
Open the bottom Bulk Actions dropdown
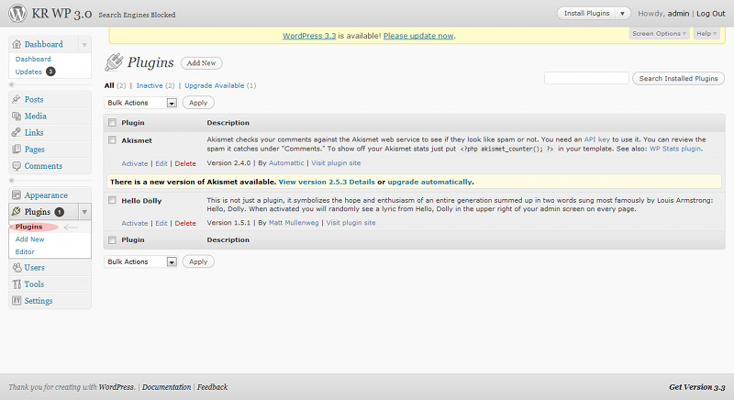point(141,262)
